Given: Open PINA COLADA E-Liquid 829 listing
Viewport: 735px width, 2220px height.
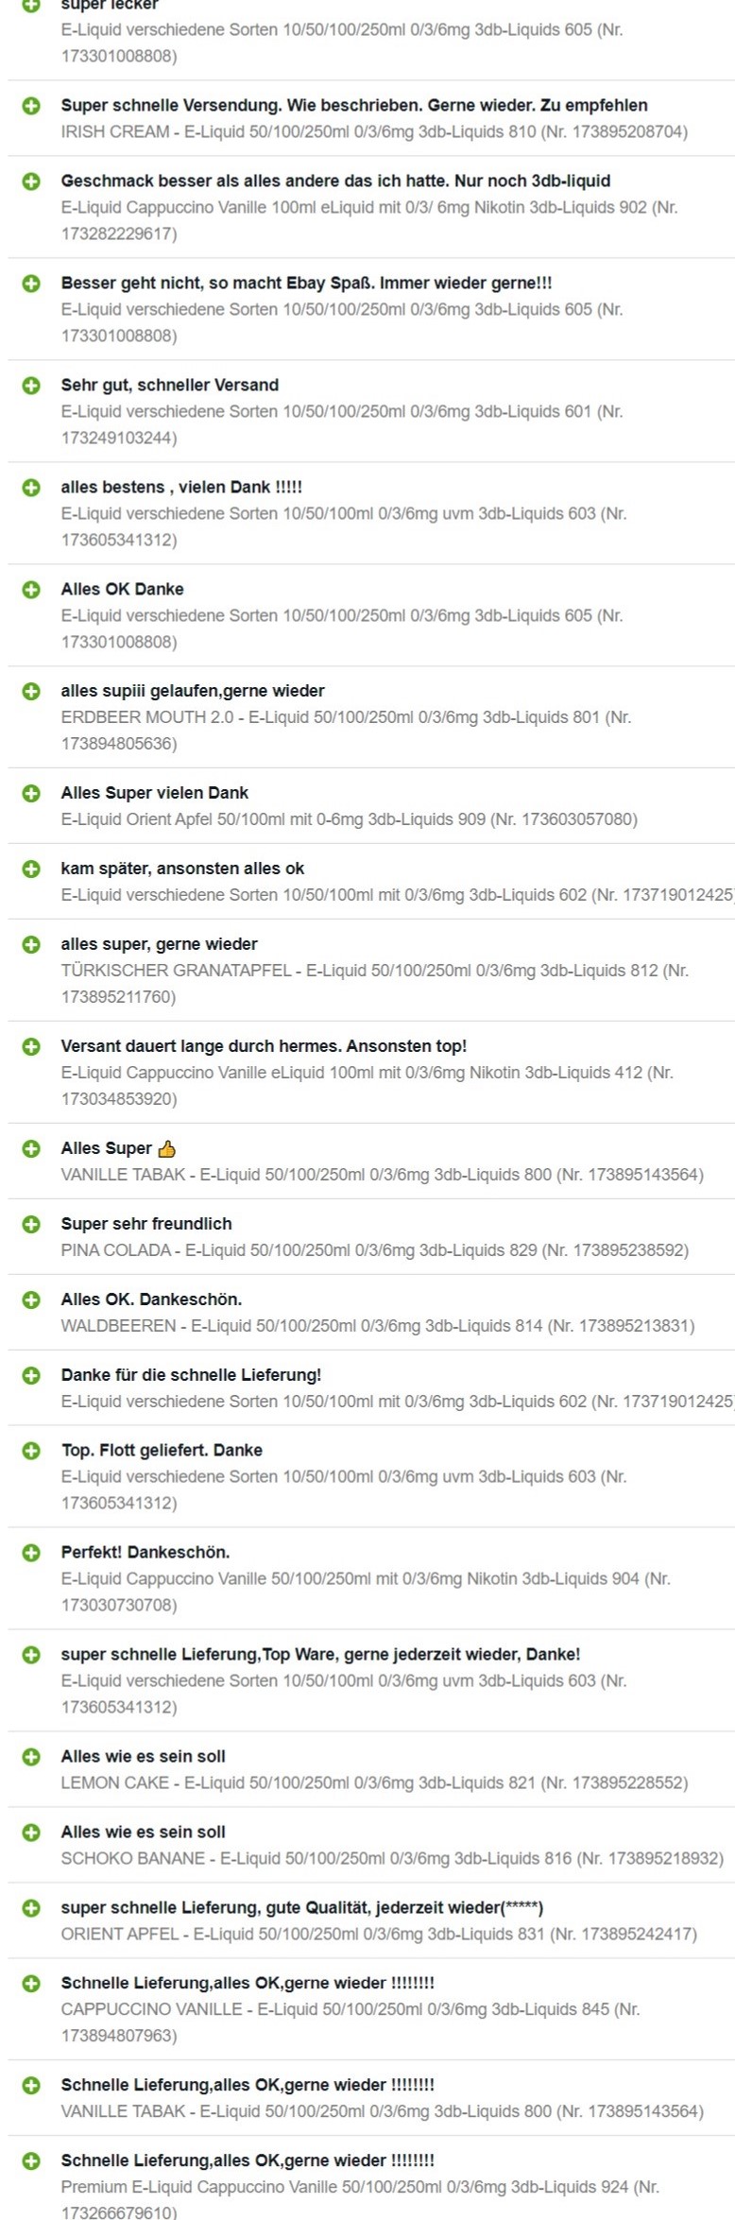Looking at the screenshot, I should [375, 1250].
